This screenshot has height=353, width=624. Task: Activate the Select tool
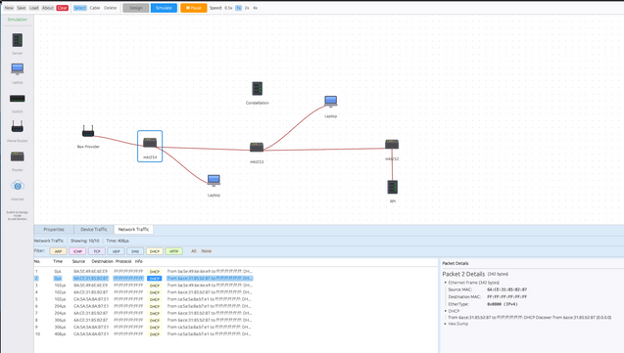click(80, 8)
